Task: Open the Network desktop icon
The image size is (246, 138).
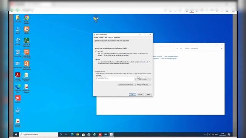Action: pyautogui.click(x=18, y=41)
